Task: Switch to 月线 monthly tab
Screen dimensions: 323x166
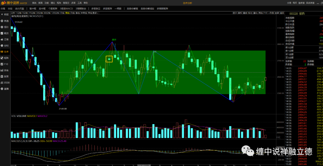Action: [72, 13]
